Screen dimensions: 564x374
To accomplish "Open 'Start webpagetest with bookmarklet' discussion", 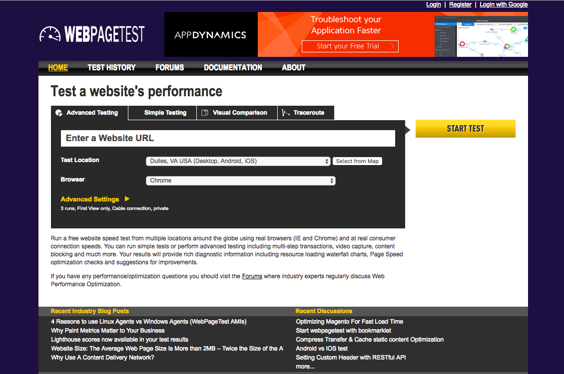I will (x=343, y=331).
